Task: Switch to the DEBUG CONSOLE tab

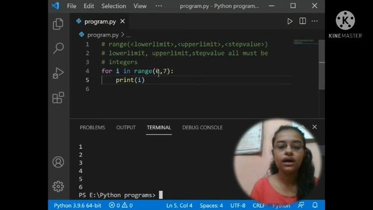Action: pos(202,128)
